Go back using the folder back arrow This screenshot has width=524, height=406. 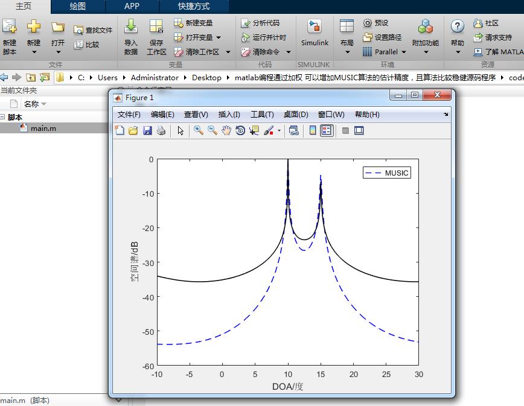[4, 77]
